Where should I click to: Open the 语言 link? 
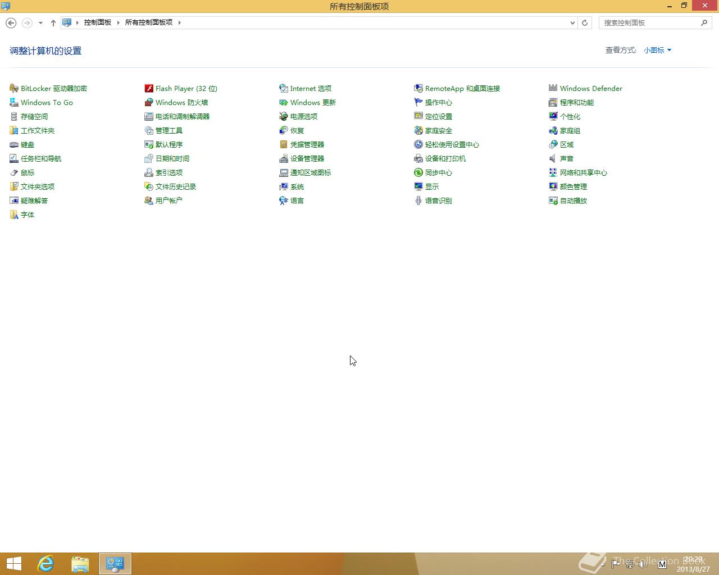pyautogui.click(x=297, y=200)
